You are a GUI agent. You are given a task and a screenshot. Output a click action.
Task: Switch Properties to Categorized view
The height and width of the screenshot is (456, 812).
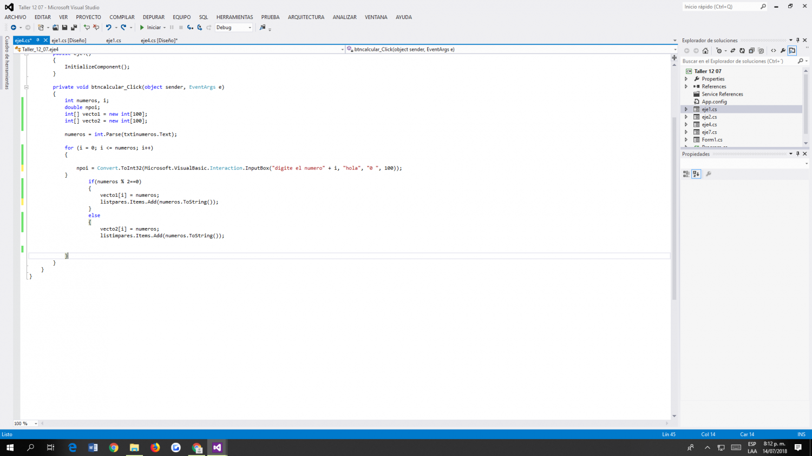[x=686, y=174]
